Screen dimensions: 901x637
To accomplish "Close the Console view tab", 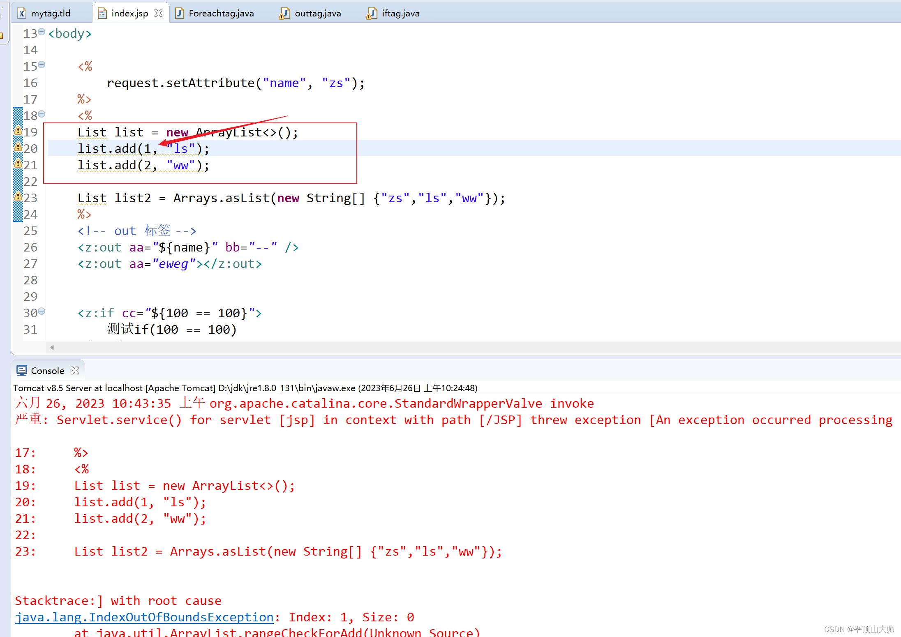I will point(74,370).
